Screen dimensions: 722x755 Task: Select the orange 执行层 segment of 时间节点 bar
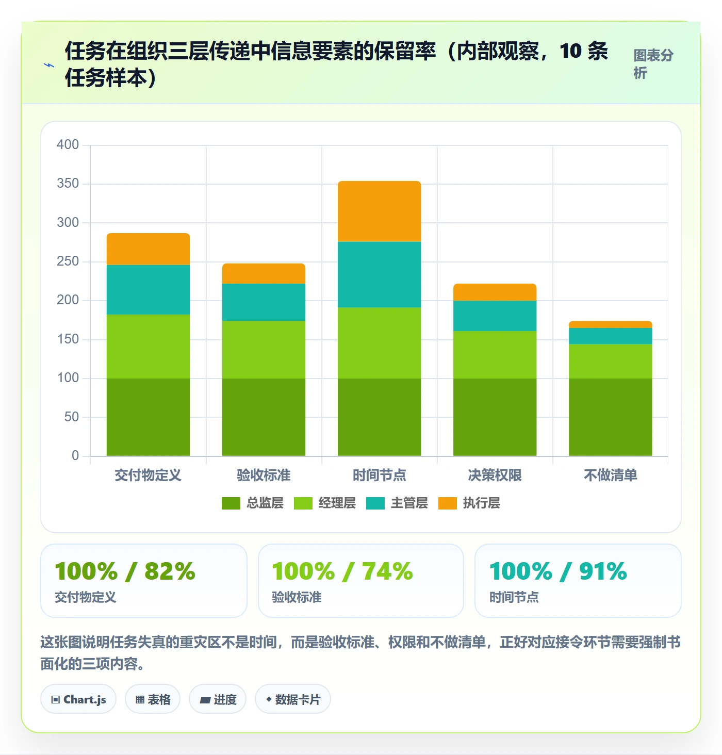(380, 211)
